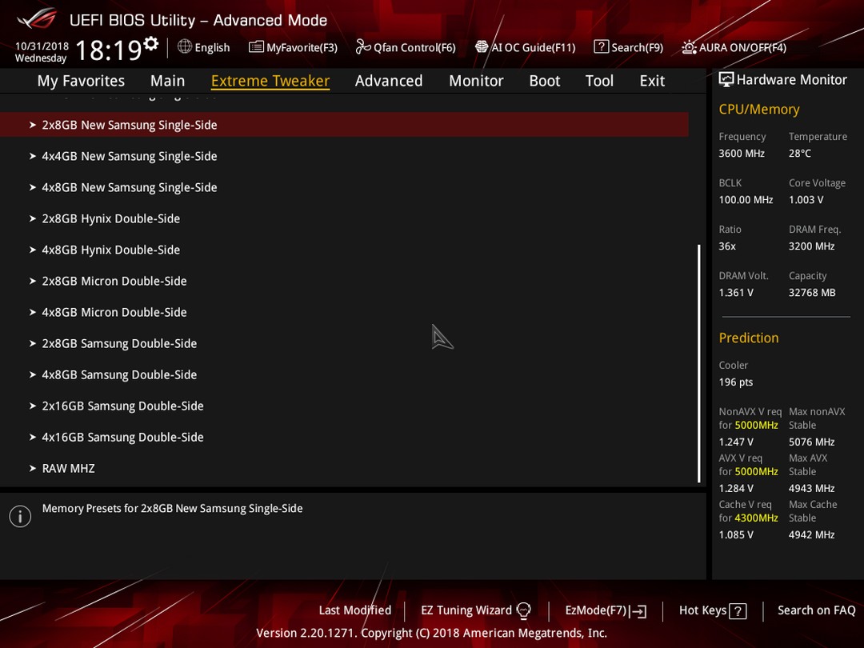Start the EZ Tuning Wizard
This screenshot has width=864, height=648.
pyautogui.click(x=476, y=610)
